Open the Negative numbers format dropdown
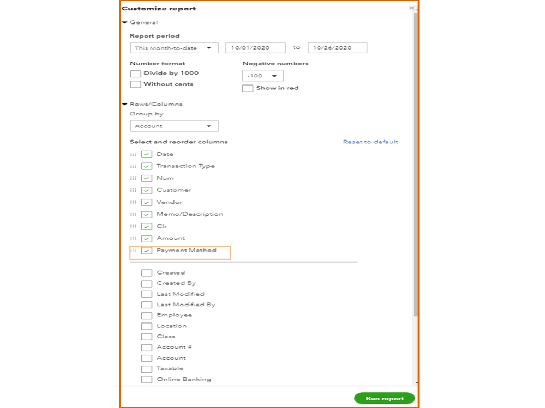Screen dimensions: 545x408 pyautogui.click(x=262, y=76)
